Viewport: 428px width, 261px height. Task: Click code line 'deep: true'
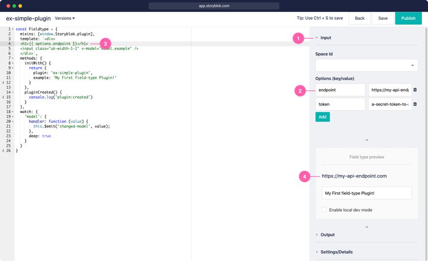[40, 136]
